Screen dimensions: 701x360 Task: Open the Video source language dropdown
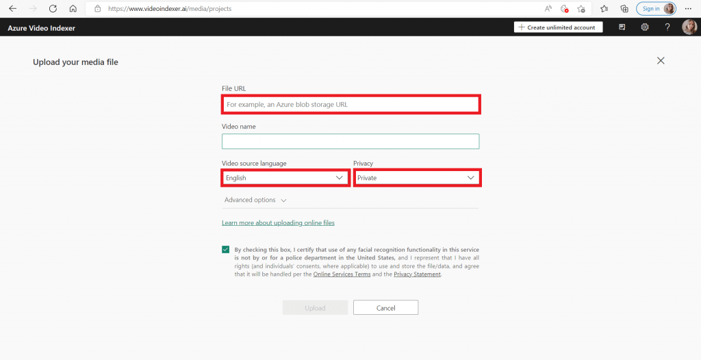pos(285,178)
